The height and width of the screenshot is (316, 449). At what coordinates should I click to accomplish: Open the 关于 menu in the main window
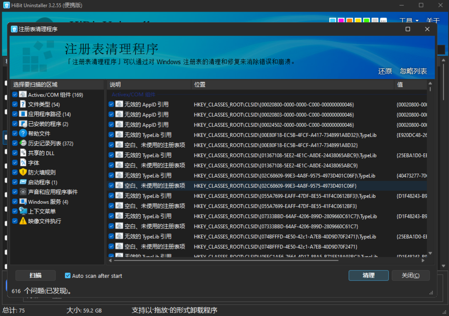click(x=433, y=20)
